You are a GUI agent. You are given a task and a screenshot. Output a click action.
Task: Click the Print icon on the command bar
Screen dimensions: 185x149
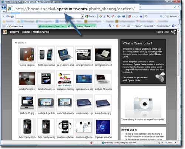click(x=128, y=26)
